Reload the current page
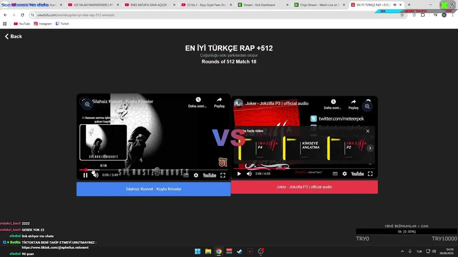The height and width of the screenshot is (257, 458). coord(22,15)
